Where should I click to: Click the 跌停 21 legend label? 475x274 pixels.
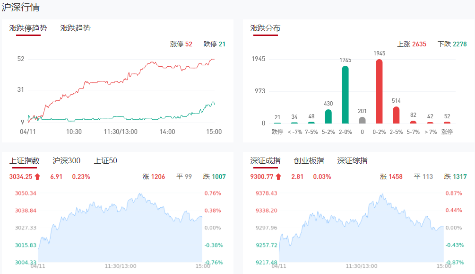[215, 44]
